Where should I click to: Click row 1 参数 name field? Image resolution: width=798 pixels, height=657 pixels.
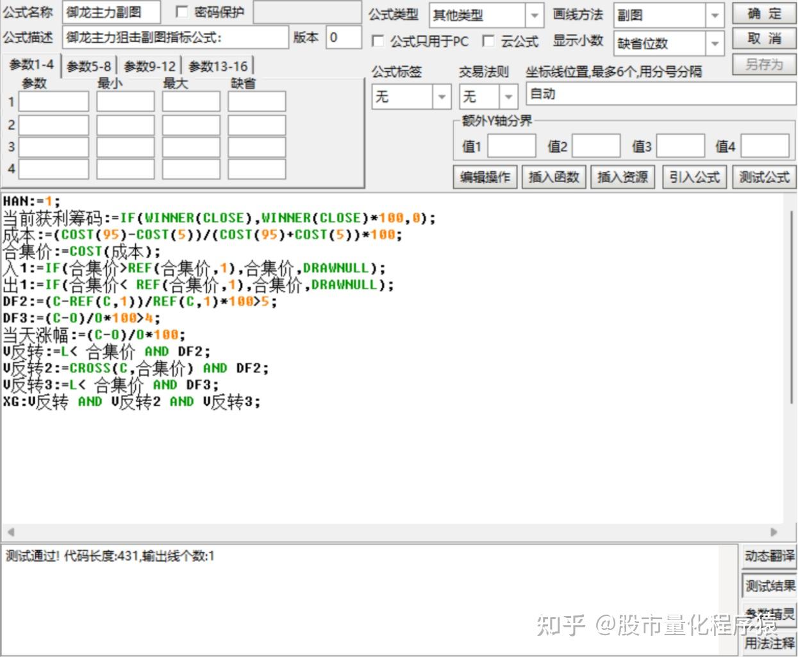(x=54, y=101)
